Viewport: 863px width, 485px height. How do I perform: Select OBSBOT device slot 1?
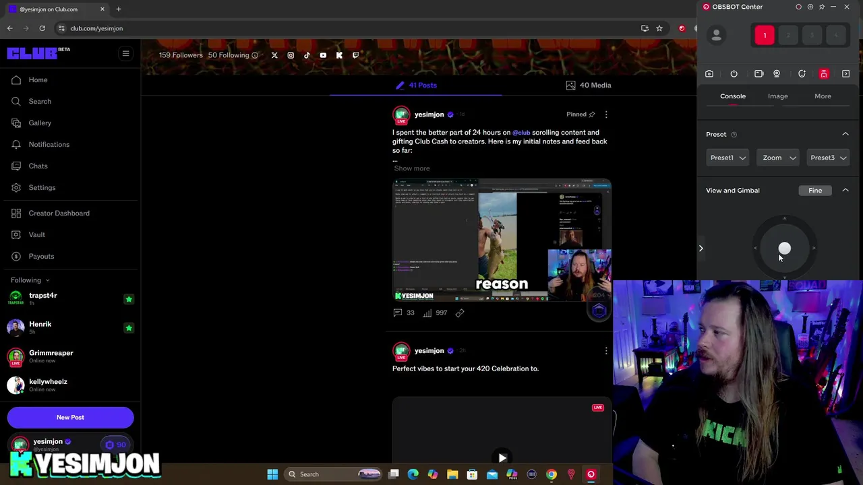(x=765, y=35)
